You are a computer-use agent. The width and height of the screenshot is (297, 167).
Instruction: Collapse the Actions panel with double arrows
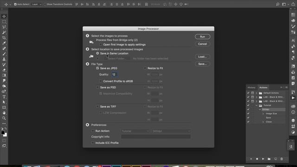(x=281, y=88)
